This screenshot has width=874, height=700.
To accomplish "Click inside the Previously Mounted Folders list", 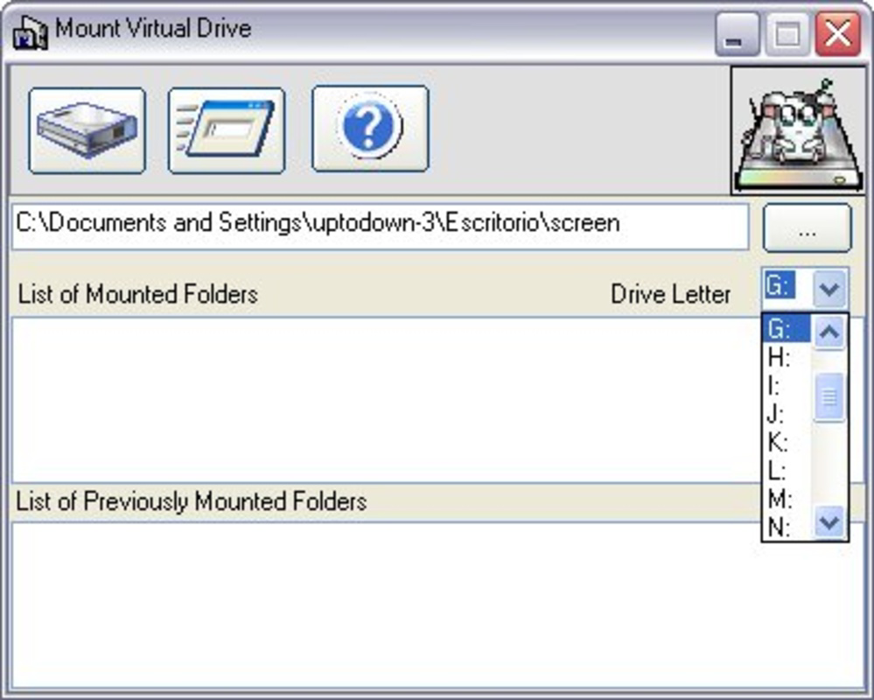I will coord(437,605).
